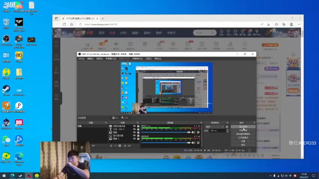Open OBS Tools menu
319x179 pixels.
click(x=148, y=58)
